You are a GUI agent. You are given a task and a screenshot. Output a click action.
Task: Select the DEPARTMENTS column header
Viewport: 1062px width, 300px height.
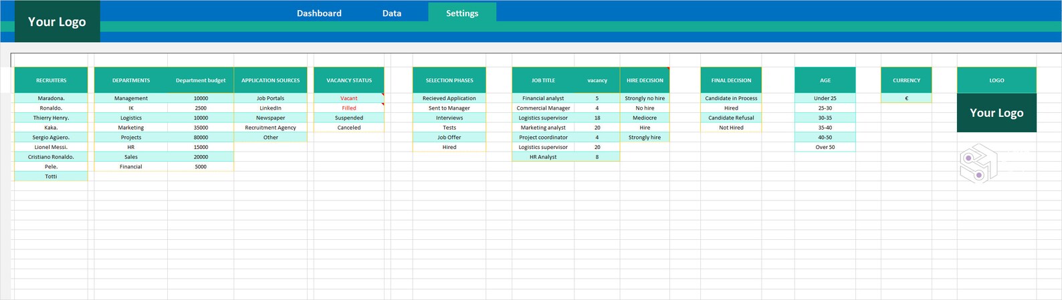tap(131, 80)
